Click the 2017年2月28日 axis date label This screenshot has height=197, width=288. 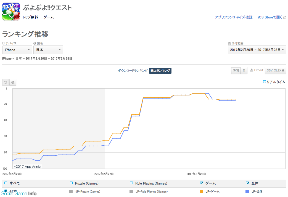pos(196,174)
